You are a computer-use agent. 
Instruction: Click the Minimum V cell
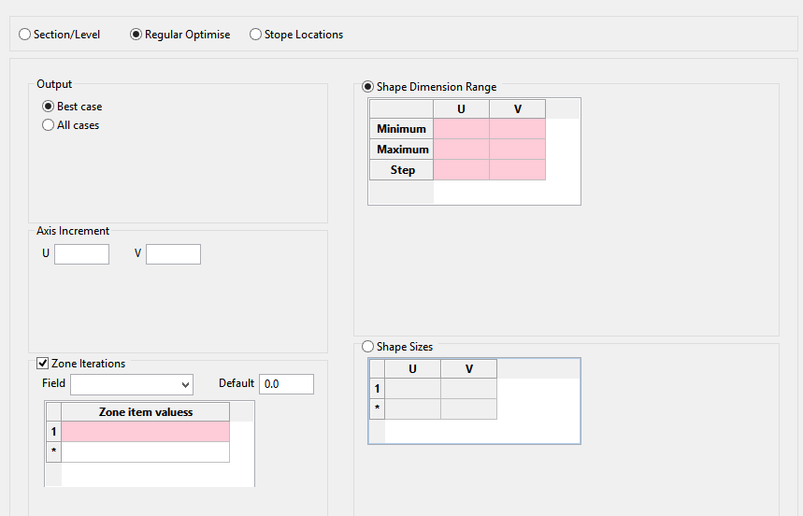517,129
